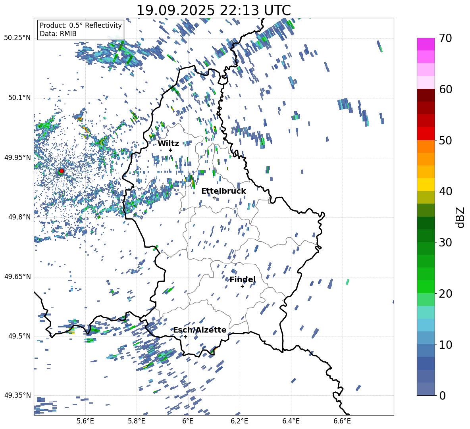Click the 50.25°N latitude label
Screen dimensions: 470x429
17,38
